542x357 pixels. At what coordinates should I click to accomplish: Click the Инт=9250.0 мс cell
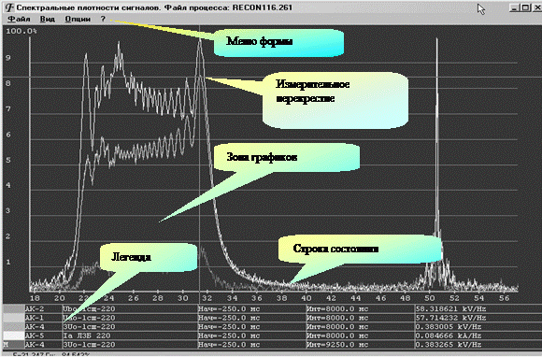pos(337,345)
